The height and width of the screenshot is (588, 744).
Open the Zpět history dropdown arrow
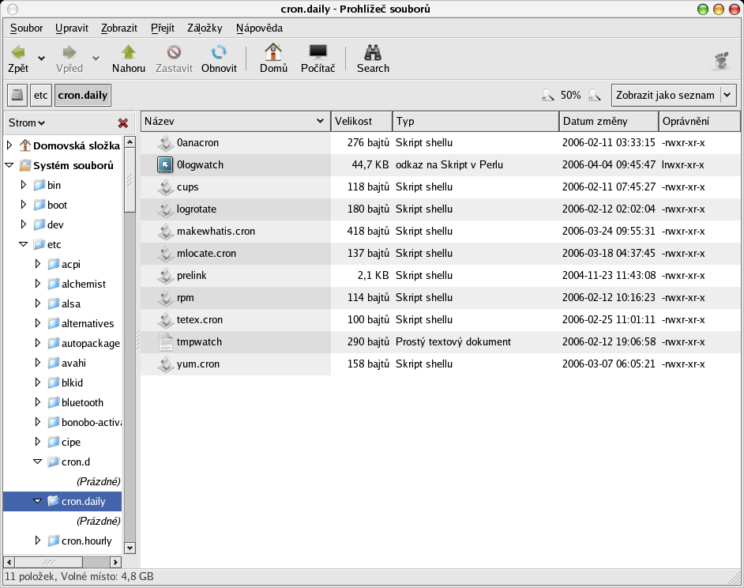[x=41, y=58]
